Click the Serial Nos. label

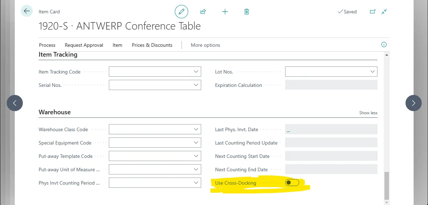(x=50, y=85)
